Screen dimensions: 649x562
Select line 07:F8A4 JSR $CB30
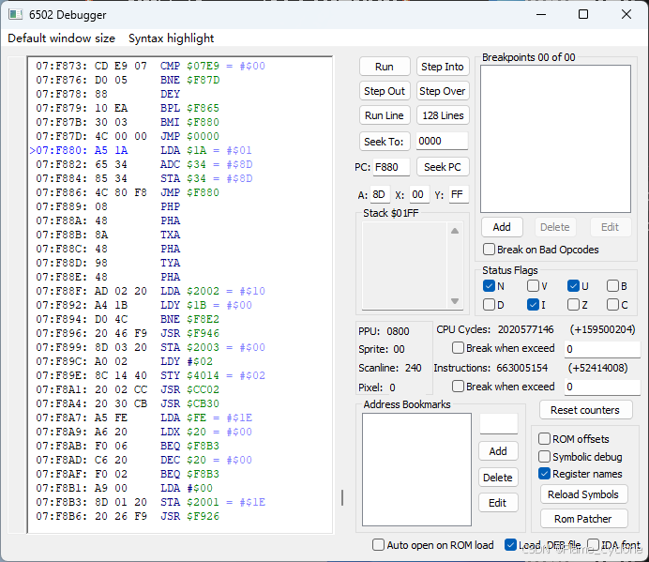[128, 403]
